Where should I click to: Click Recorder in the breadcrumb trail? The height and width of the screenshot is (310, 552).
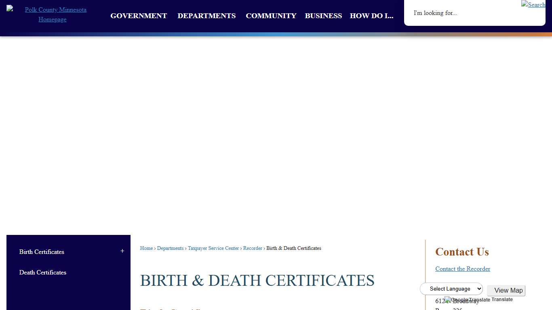coord(253,248)
